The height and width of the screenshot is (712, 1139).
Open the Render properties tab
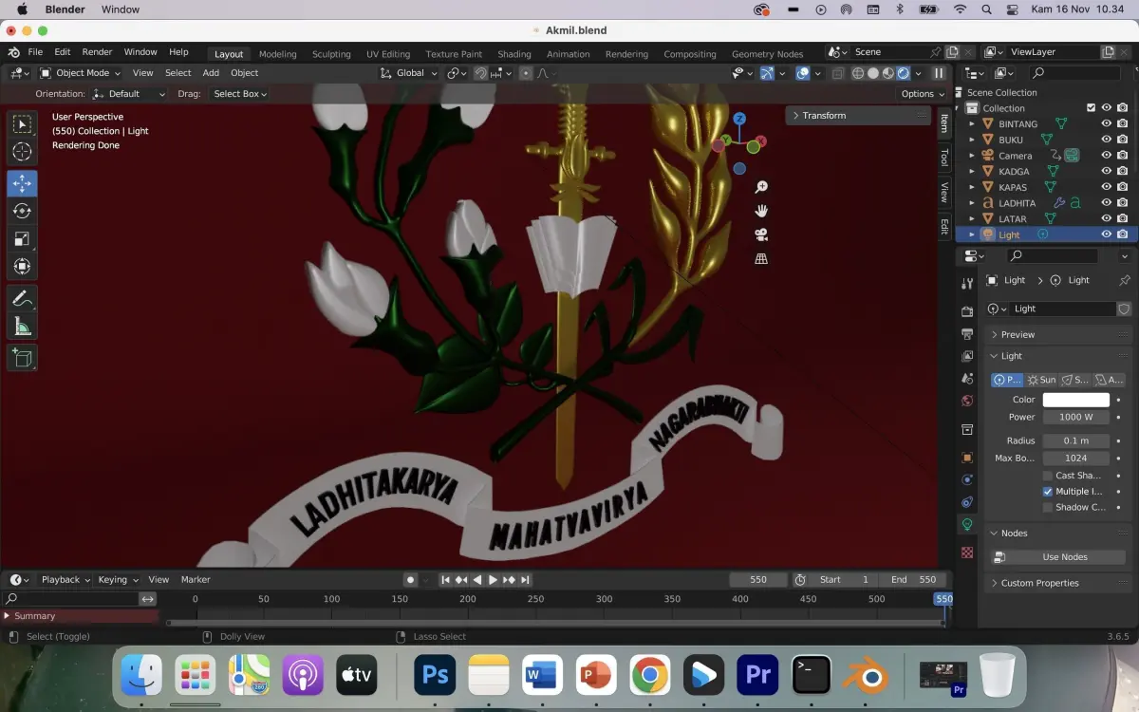click(967, 311)
